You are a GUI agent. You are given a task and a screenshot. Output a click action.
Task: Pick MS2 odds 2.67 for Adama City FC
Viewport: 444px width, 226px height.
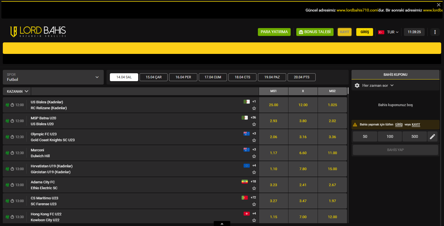332,185
